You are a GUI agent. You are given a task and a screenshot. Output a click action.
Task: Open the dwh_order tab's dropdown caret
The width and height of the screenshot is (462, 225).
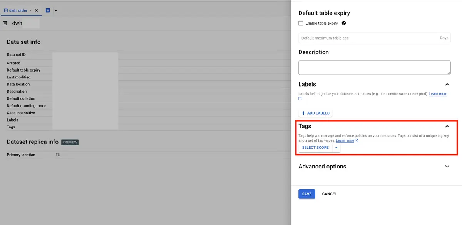pyautogui.click(x=30, y=11)
